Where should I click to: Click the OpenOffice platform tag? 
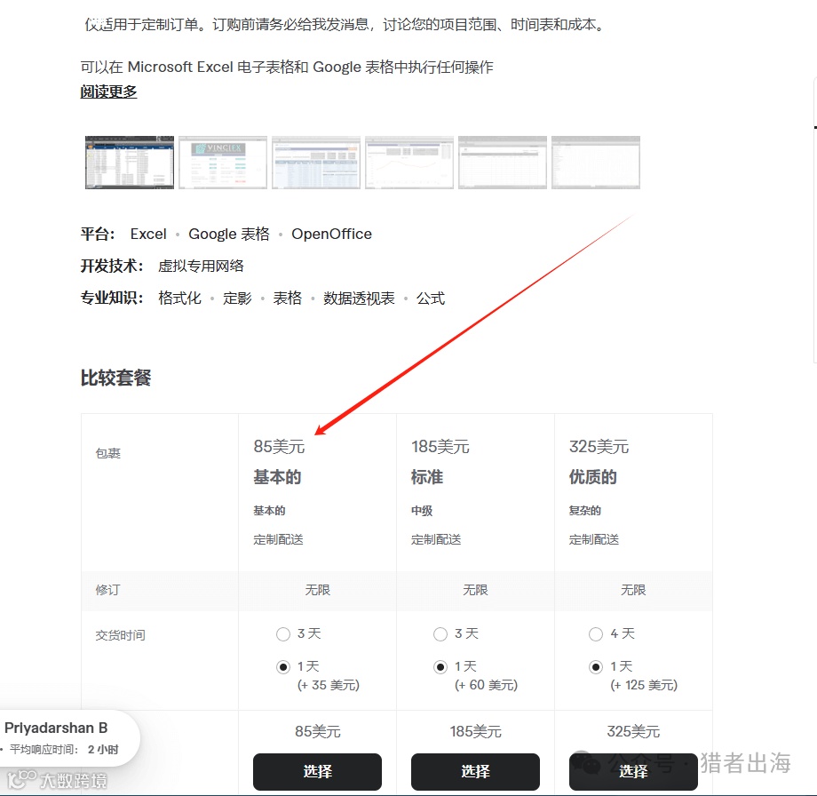(331, 234)
